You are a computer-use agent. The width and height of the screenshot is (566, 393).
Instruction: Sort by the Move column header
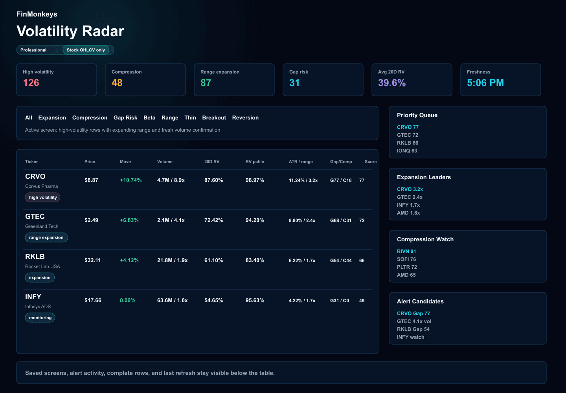tap(125, 162)
